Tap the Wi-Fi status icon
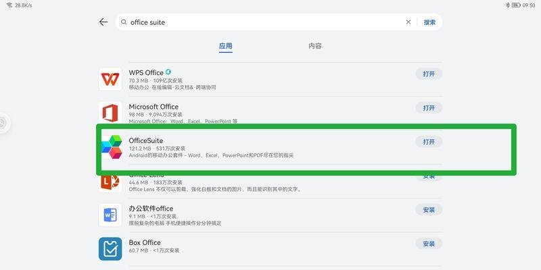Image resolution: width=541 pixels, height=270 pixels. click(x=9, y=5)
